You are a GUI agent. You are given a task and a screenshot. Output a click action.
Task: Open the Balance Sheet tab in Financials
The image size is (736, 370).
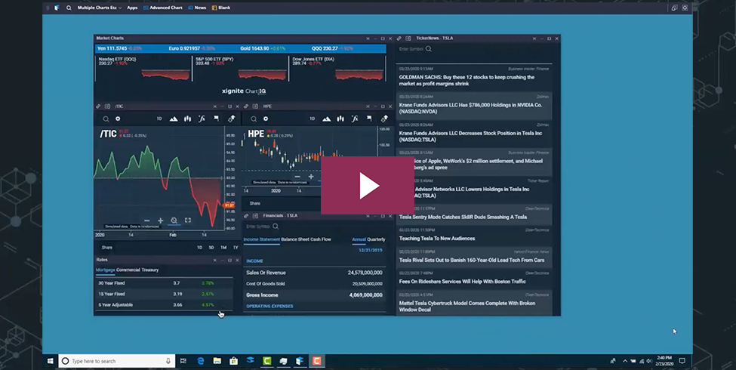[295, 239]
